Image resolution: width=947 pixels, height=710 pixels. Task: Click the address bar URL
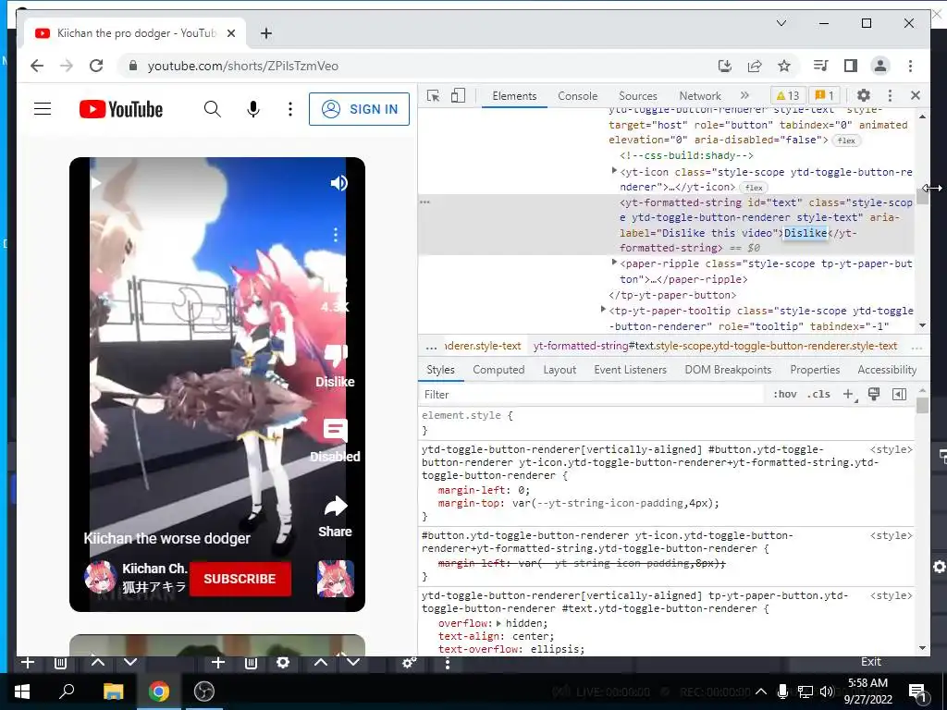point(243,66)
